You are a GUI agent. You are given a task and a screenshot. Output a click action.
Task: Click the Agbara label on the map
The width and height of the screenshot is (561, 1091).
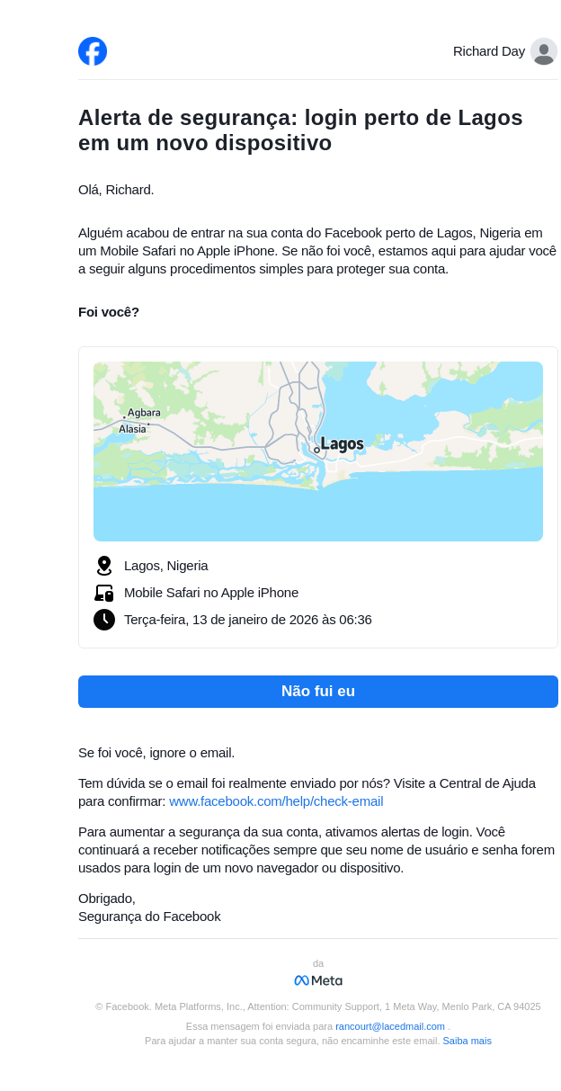coord(144,413)
